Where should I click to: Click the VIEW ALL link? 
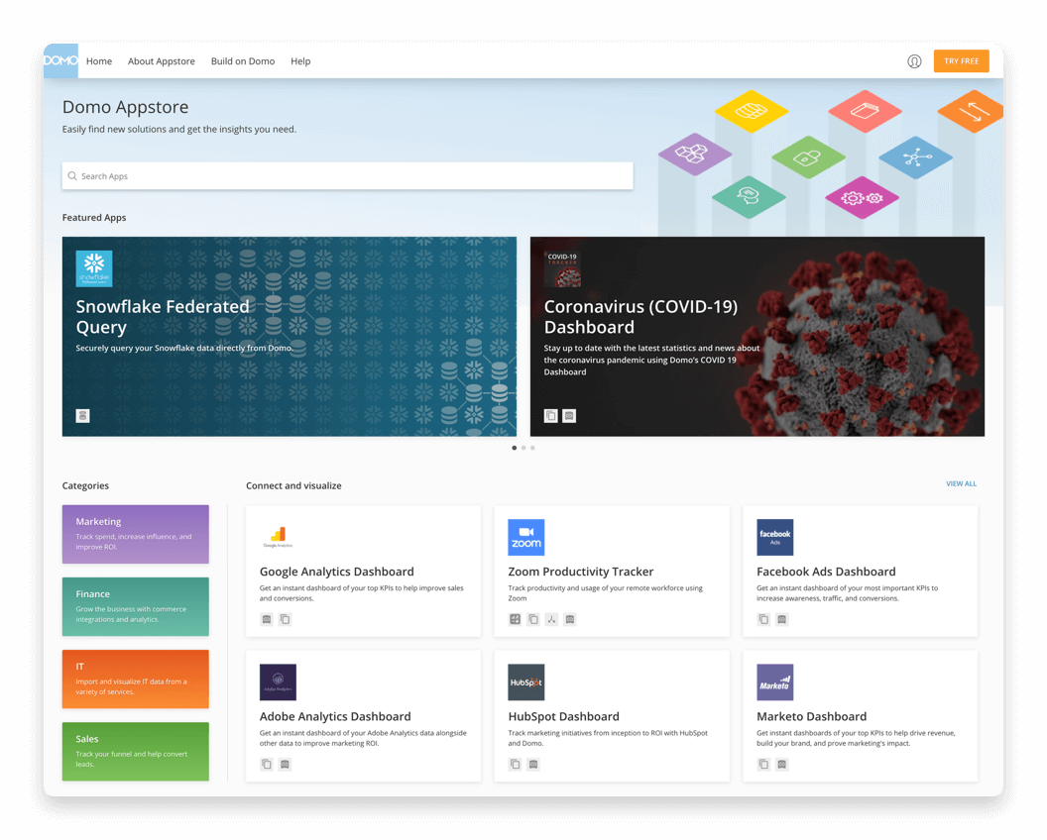pyautogui.click(x=961, y=483)
